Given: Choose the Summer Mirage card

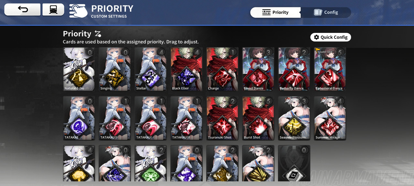Looking at the screenshot, I should click(330, 118).
